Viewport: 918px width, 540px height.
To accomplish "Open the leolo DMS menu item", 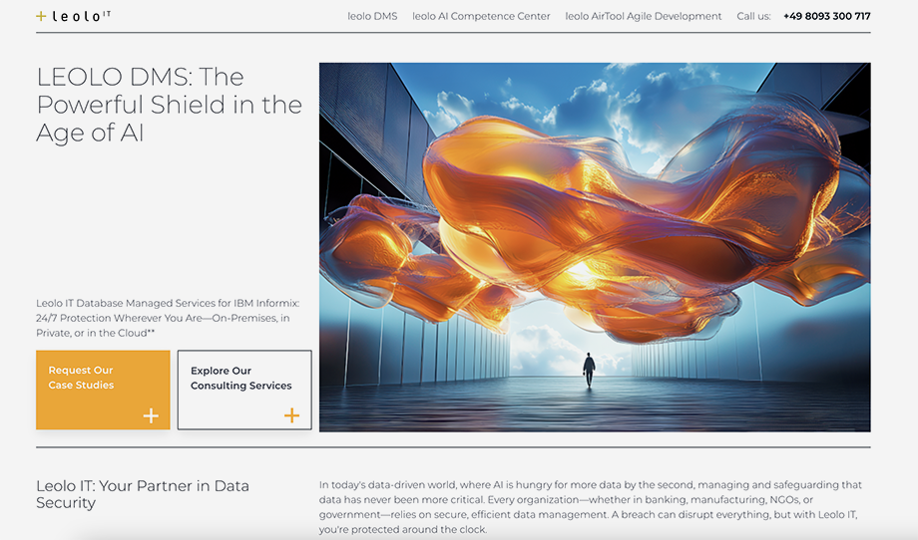I will coord(372,16).
